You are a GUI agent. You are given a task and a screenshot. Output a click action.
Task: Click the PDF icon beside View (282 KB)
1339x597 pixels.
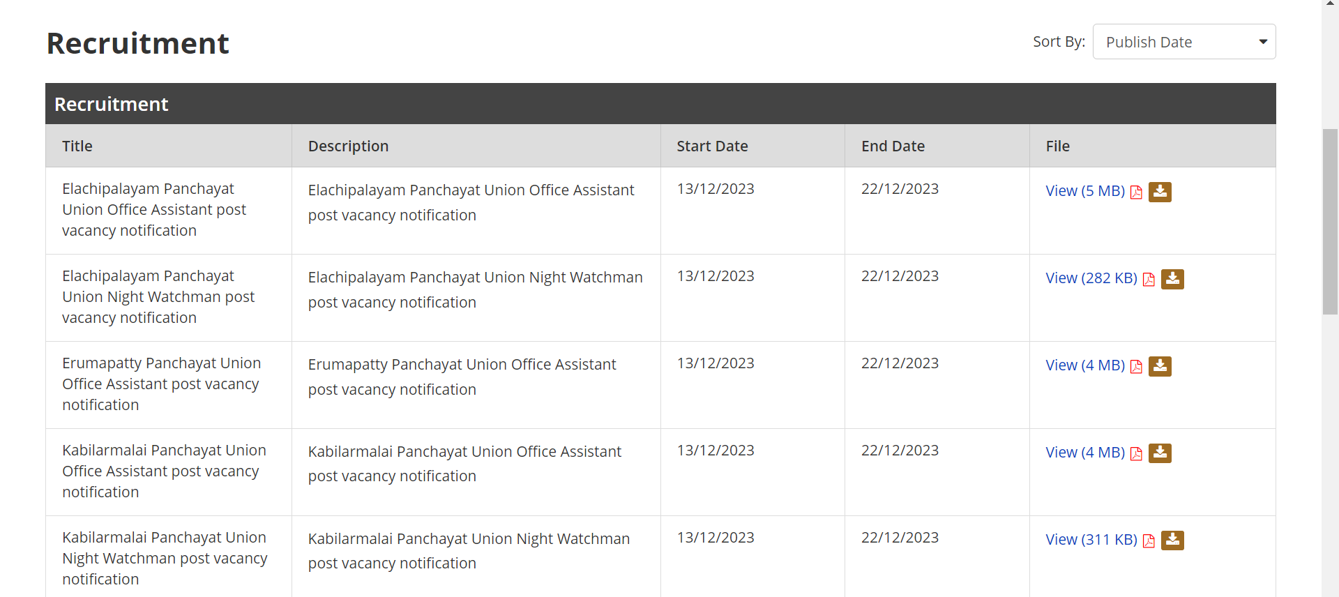point(1149,280)
